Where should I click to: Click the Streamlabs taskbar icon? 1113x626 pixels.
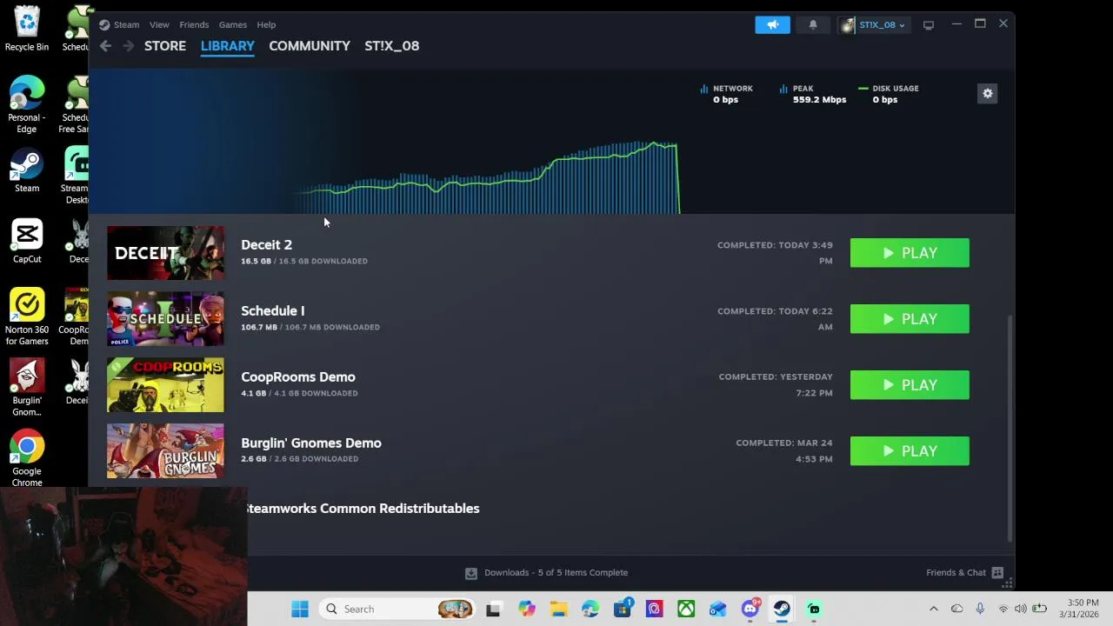coord(814,609)
